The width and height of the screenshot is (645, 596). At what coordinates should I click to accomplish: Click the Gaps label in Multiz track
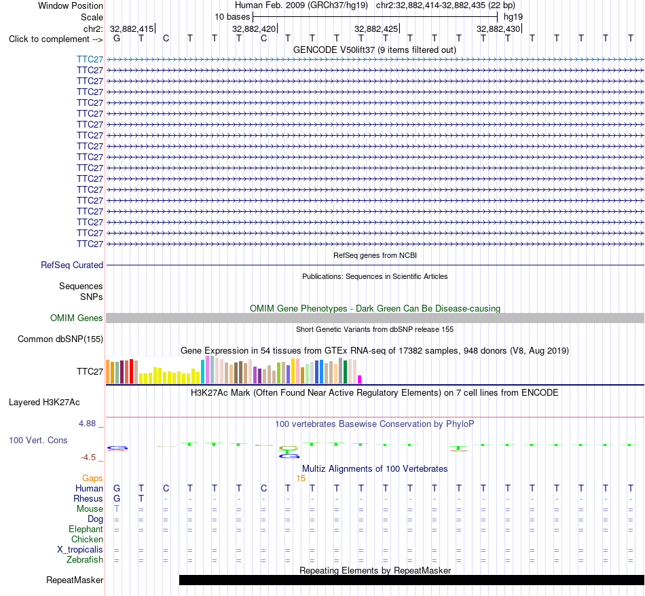(x=92, y=478)
